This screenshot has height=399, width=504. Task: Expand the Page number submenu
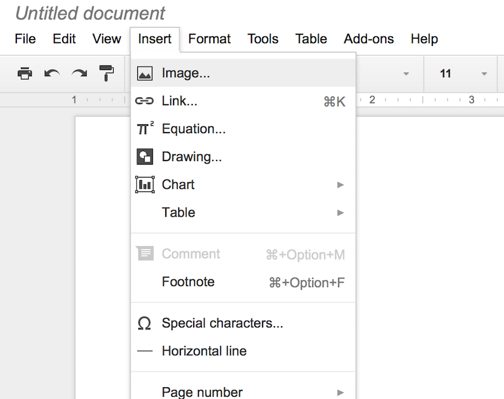click(341, 392)
